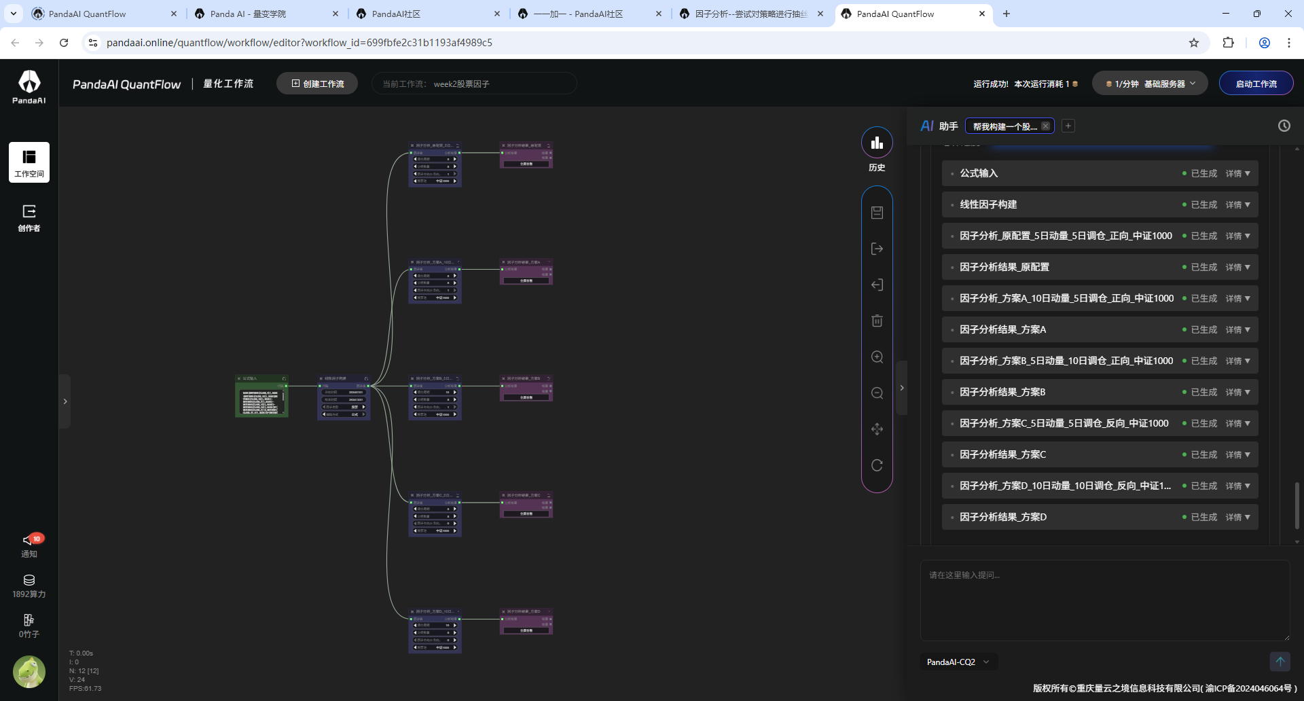
Task: Expand 详情 for 公式输入 row
Action: click(x=1237, y=173)
